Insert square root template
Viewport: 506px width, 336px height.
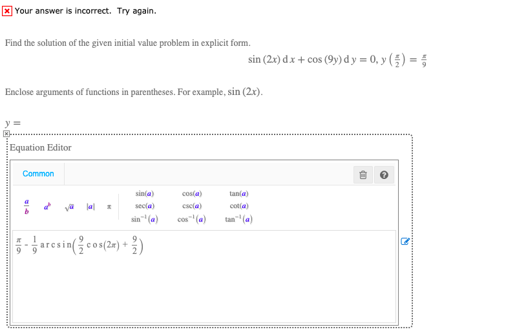tap(69, 207)
